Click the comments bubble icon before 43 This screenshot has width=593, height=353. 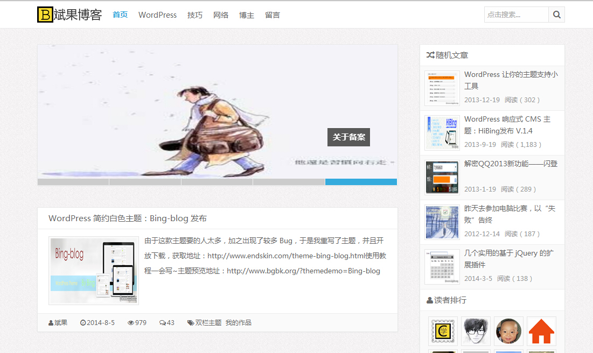click(163, 323)
